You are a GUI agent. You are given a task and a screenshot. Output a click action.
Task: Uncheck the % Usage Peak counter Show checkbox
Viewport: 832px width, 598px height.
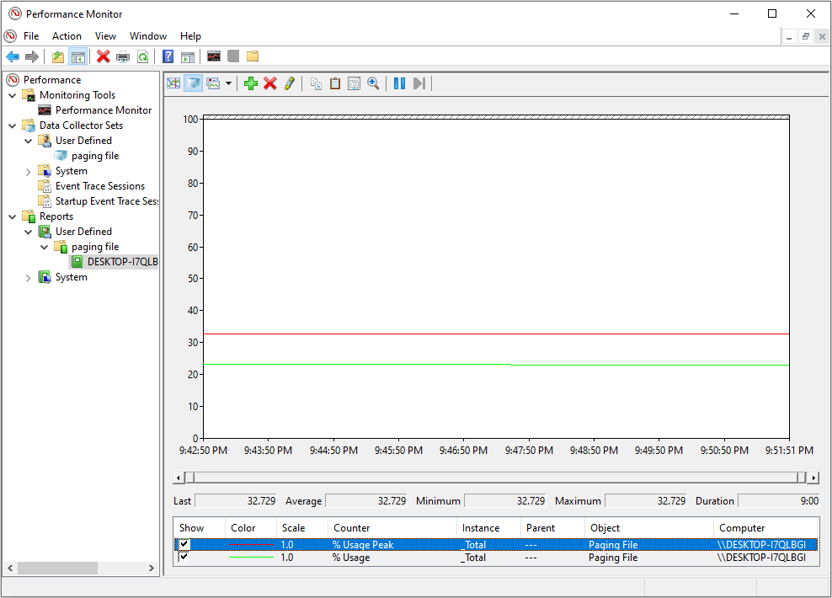click(183, 544)
